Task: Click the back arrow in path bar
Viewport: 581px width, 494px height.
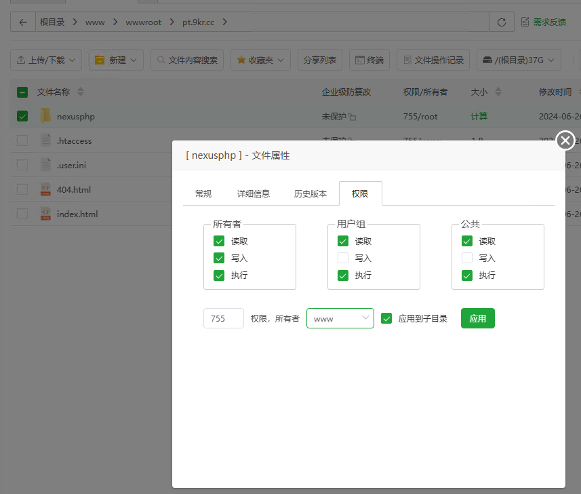Action: [23, 22]
